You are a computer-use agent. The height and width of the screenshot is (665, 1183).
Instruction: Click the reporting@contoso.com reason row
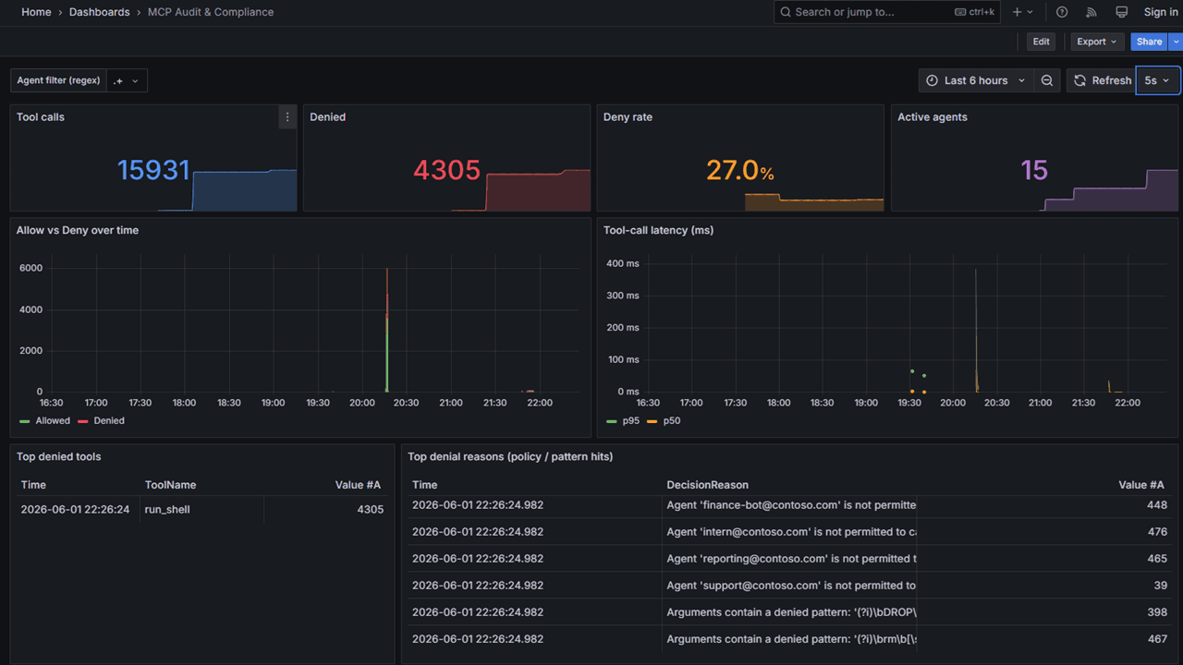[x=790, y=559]
